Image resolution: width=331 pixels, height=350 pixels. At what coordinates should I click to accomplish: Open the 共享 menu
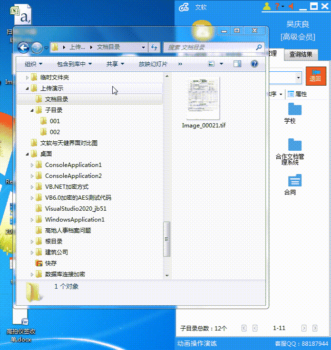[x=115, y=64]
